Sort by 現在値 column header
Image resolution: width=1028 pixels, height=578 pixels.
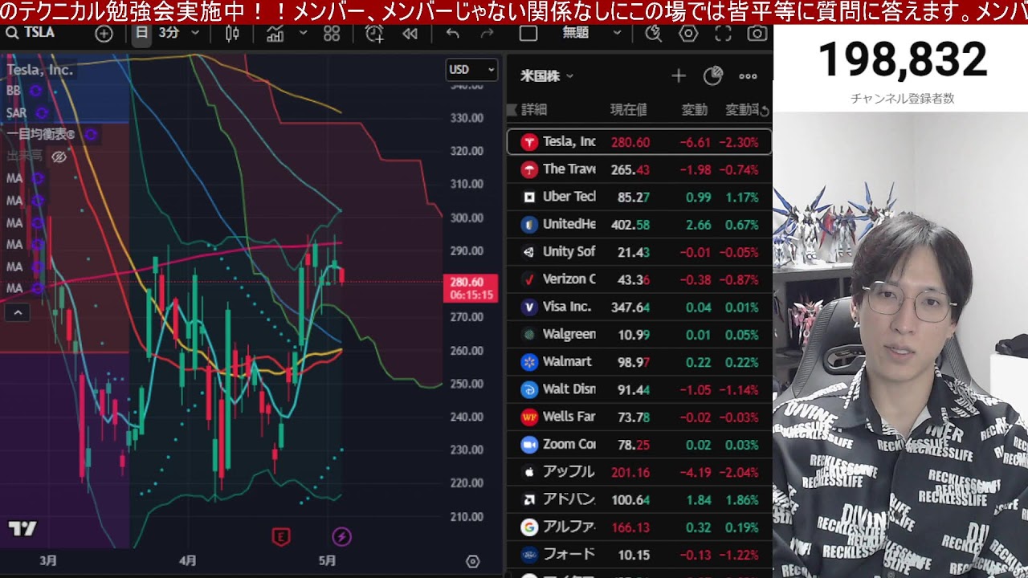[628, 110]
